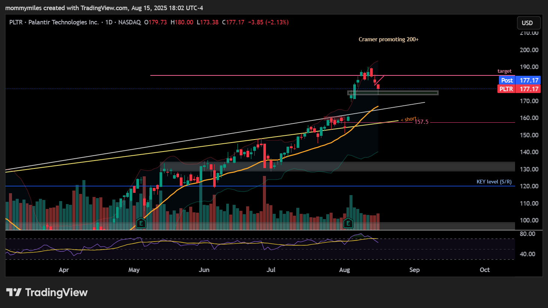Click the 1D interval in the chart legend
The image size is (548, 308).
pos(109,22)
